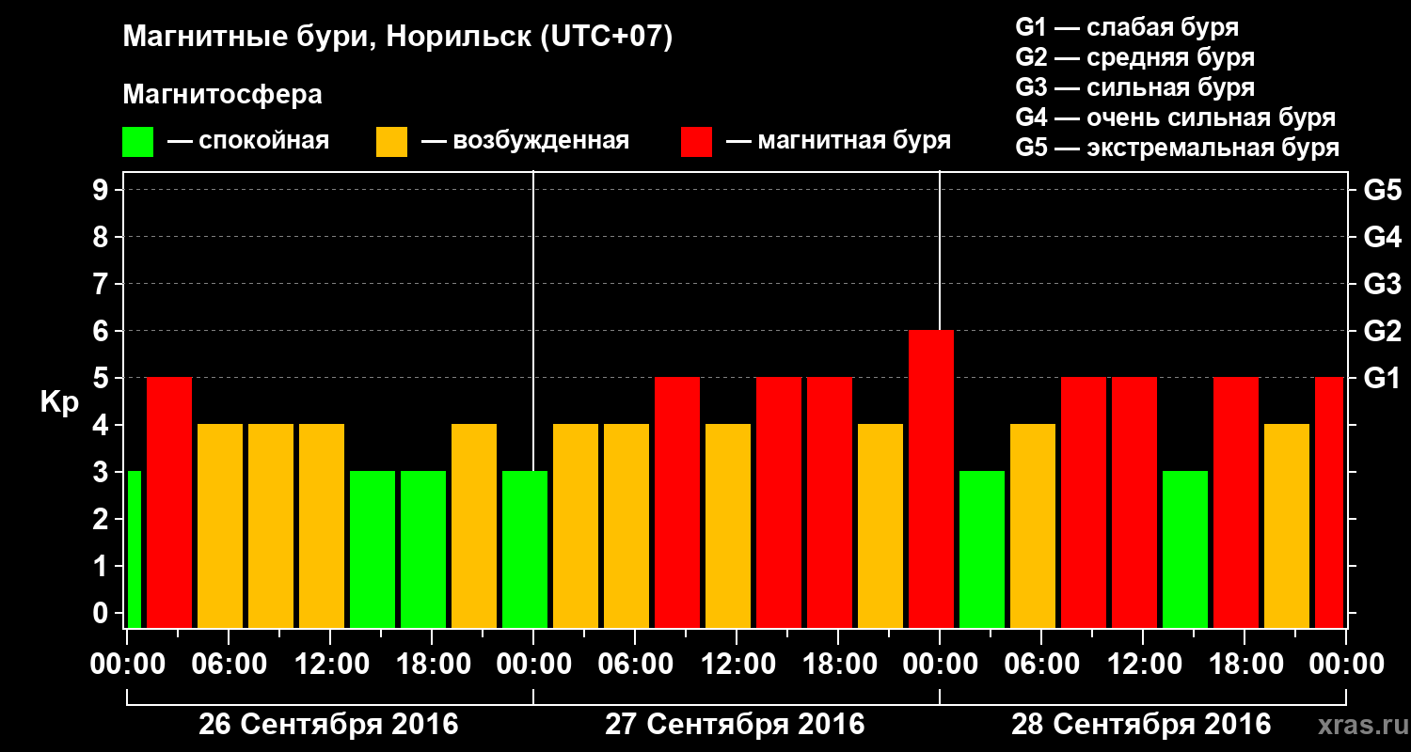Click the 'G1' label on right axis

1382,378
